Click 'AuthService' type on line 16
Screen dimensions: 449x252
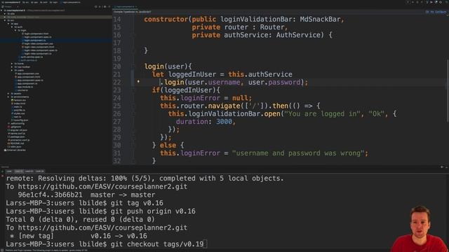pos(298,35)
